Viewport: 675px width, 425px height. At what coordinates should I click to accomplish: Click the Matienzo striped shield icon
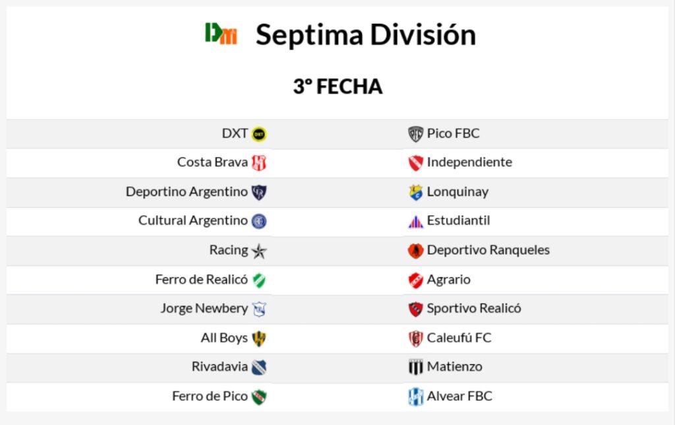pyautogui.click(x=415, y=367)
